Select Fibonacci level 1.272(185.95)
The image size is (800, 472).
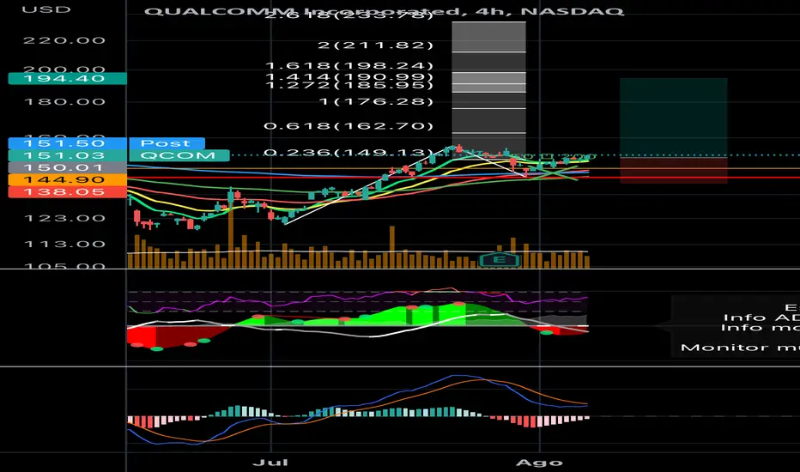pyautogui.click(x=349, y=85)
